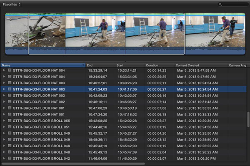250x166 pixels.
Task: Click Start value 15:33:14;21
Action: (x=127, y=70)
